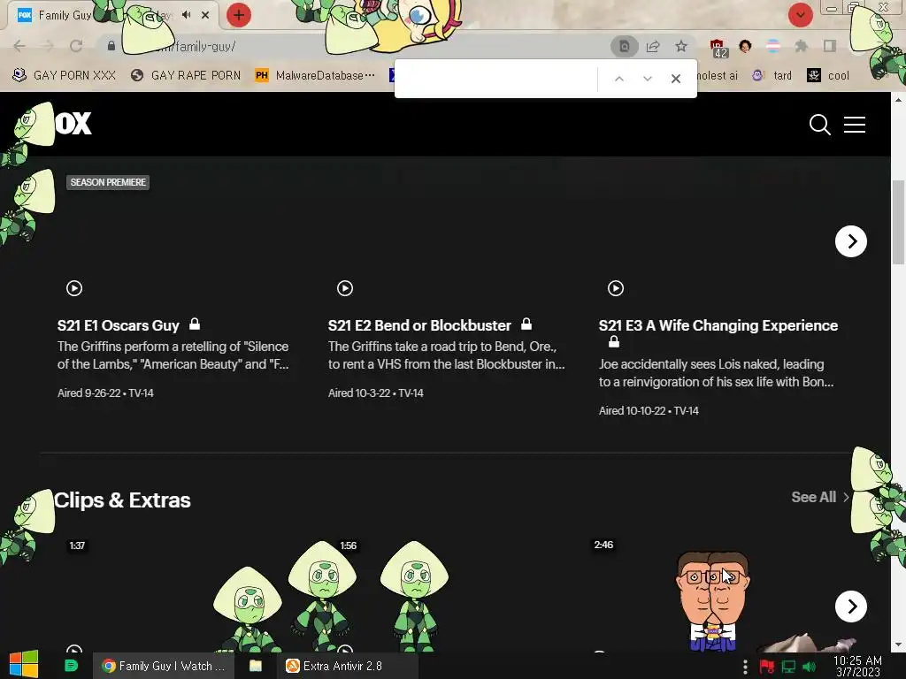Image resolution: width=906 pixels, height=679 pixels.
Task: Click the lock icon beside Bend or Blockbuster
Action: (526, 324)
